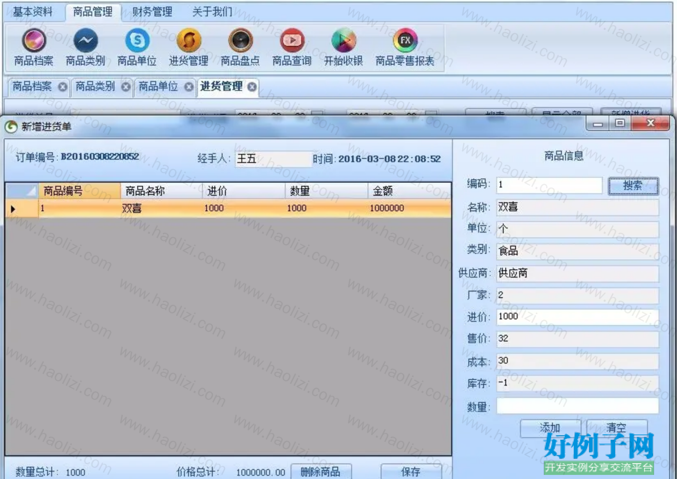Click the 添加 button
Image resolution: width=677 pixels, height=479 pixels.
click(550, 428)
